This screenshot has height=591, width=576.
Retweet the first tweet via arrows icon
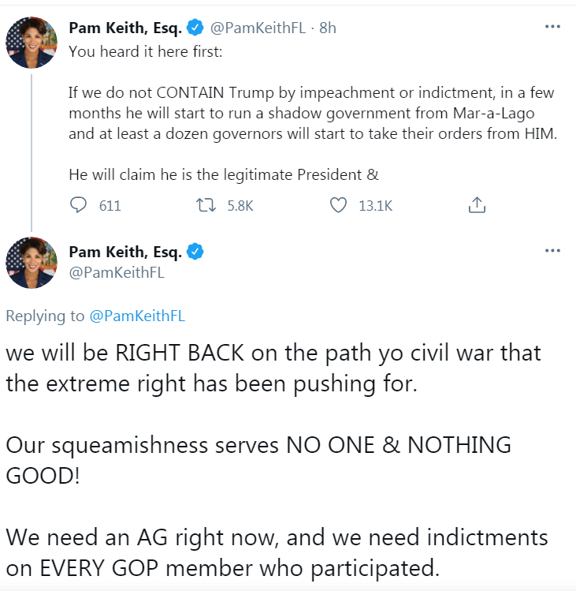coord(206,205)
